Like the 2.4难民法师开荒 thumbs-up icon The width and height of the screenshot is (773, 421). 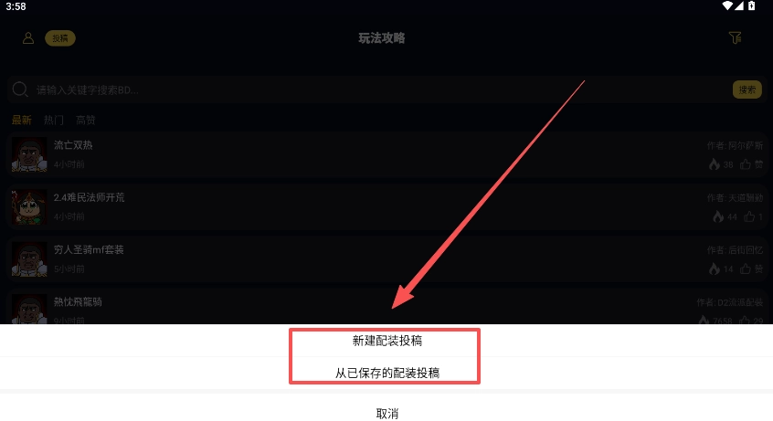click(749, 216)
